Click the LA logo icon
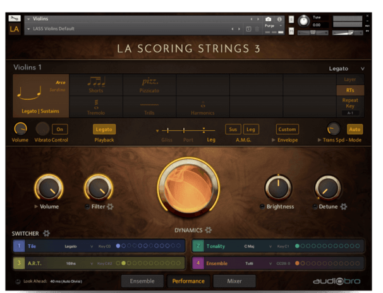Screen dimensions: 383x293 tap(15, 29)
